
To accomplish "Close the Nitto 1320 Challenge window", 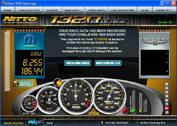I will click(174, 3).
